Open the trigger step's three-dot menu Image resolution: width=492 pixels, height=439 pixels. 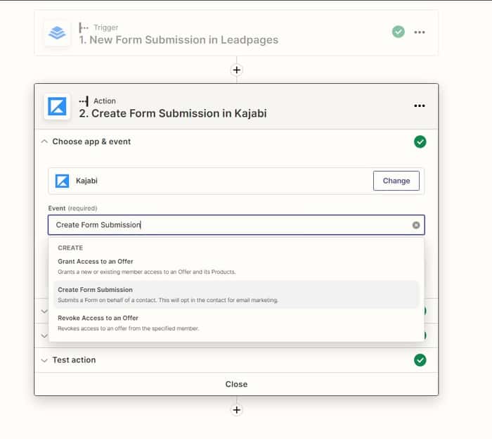(x=419, y=32)
